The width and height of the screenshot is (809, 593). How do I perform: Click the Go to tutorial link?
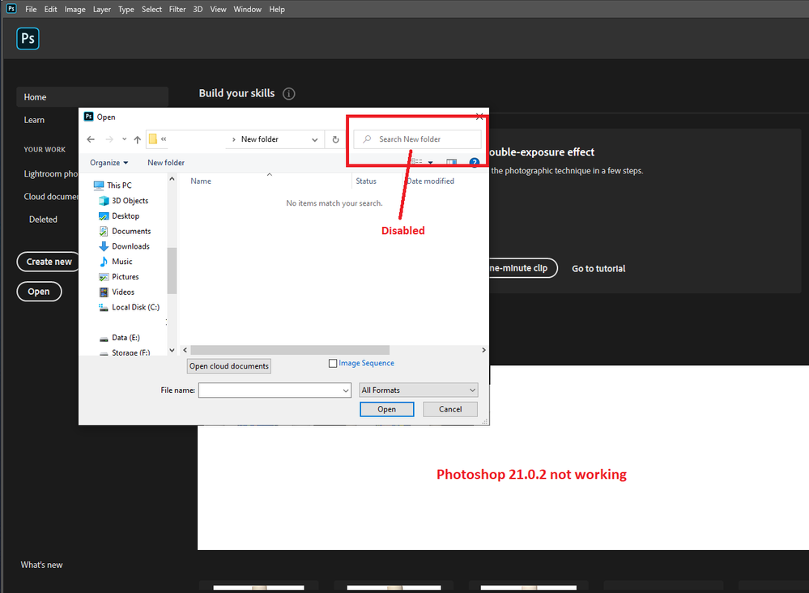coord(598,268)
